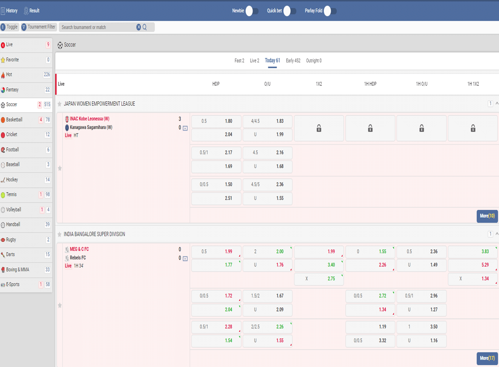499x367 pixels.
Task: Collapse Japan Women Empowerment League section
Action: pyautogui.click(x=497, y=104)
